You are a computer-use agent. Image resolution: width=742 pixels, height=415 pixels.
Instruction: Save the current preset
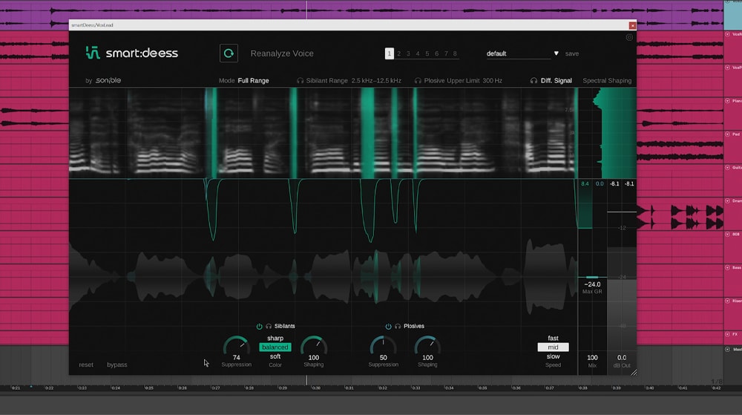[x=571, y=53]
